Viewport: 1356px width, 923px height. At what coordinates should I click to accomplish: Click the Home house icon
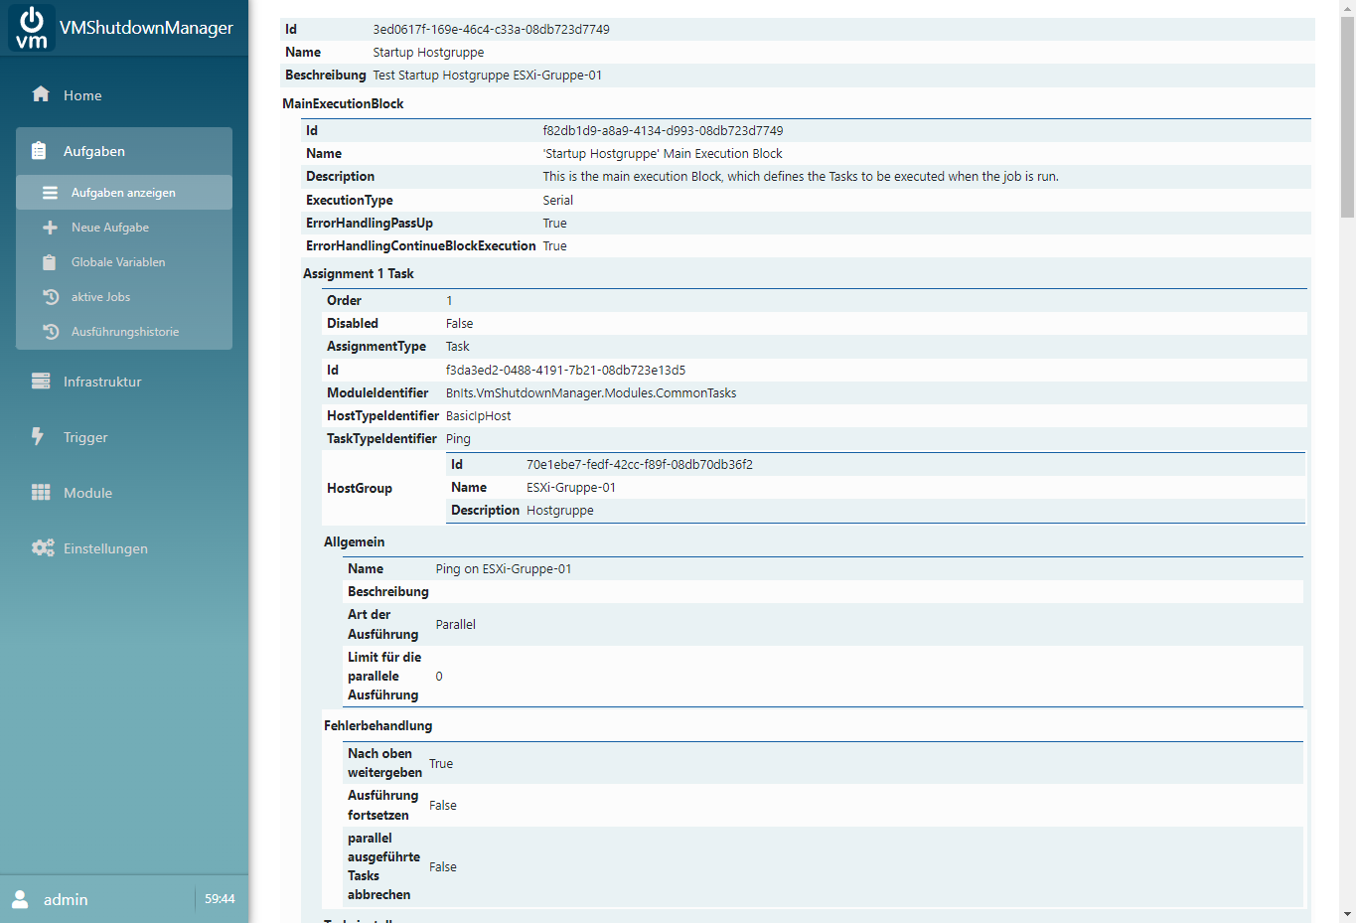tap(41, 94)
